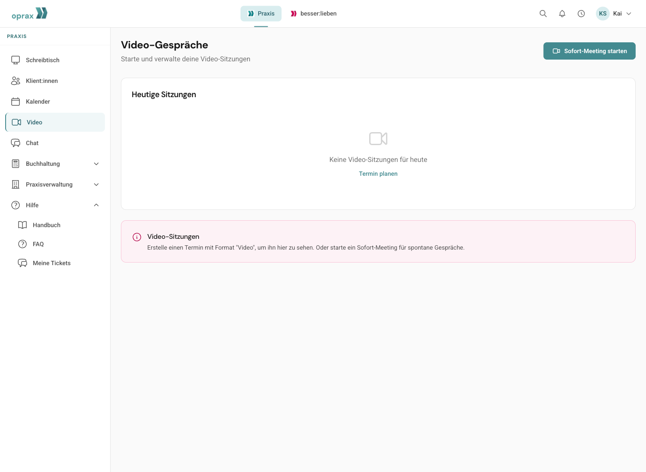The image size is (646, 472).
Task: Click the Heutige Sitzungen heading
Action: [x=164, y=95]
